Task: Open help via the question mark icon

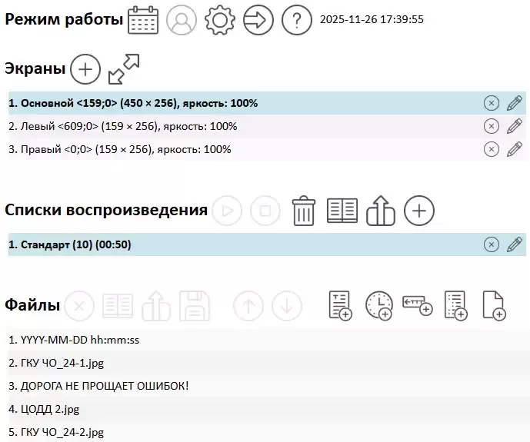Action: click(297, 20)
